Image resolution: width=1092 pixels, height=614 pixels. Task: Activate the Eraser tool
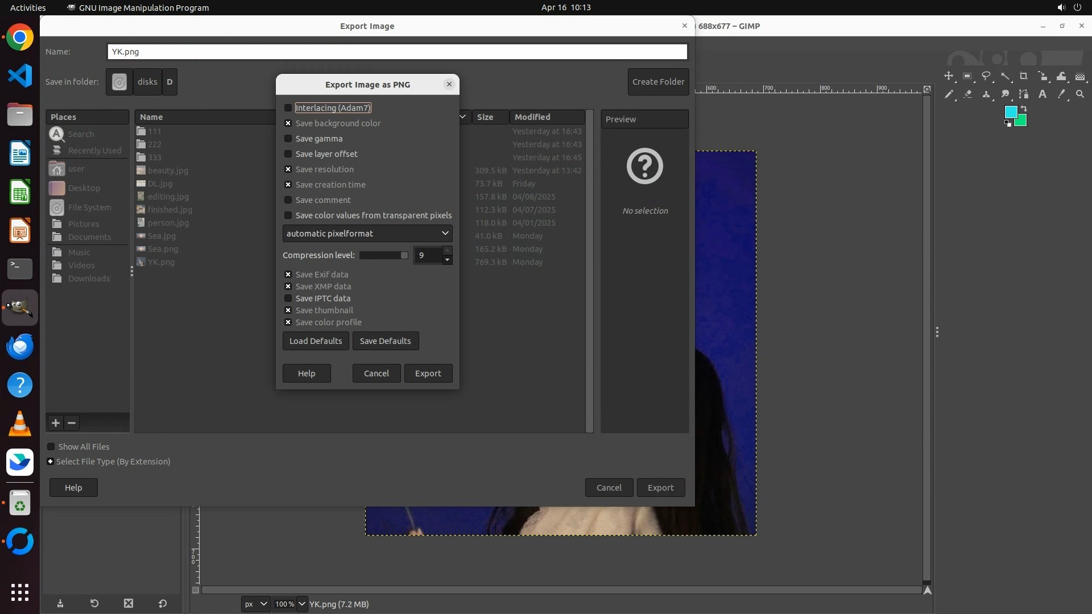click(x=967, y=94)
